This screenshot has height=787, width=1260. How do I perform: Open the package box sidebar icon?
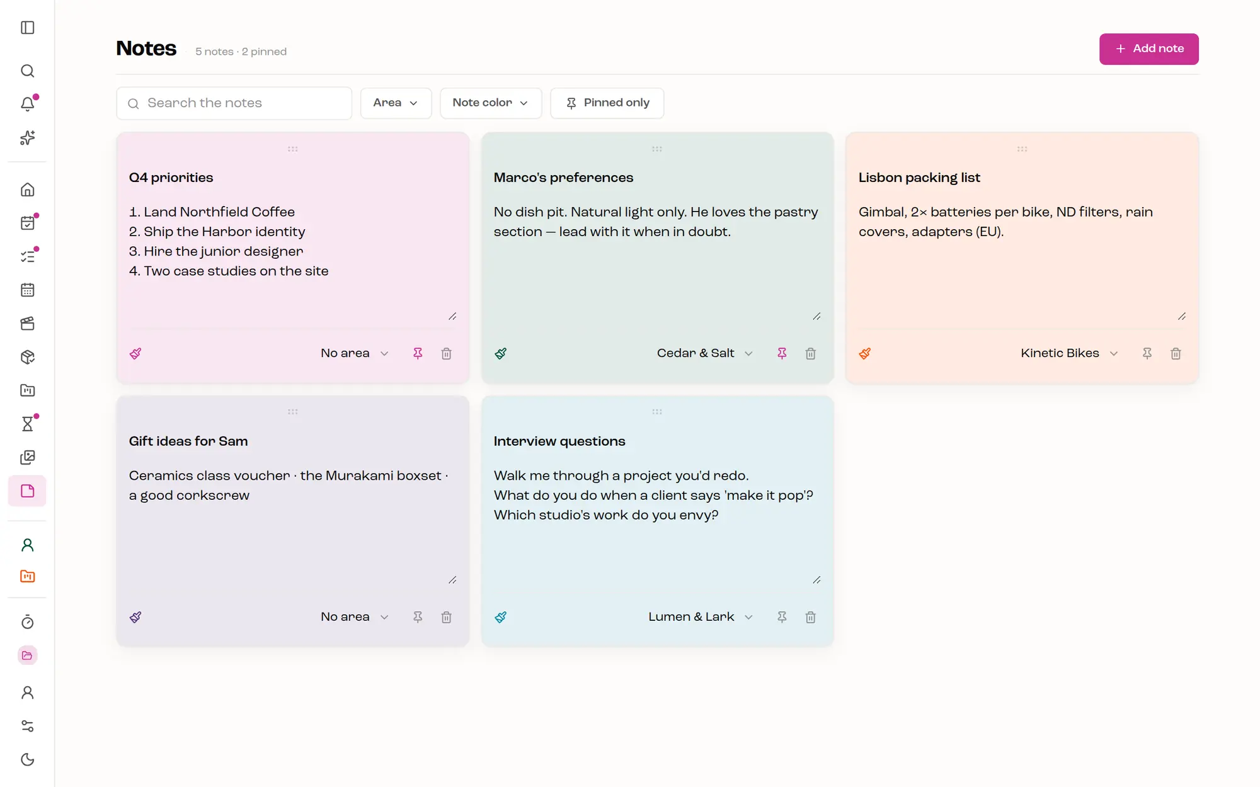(x=27, y=357)
